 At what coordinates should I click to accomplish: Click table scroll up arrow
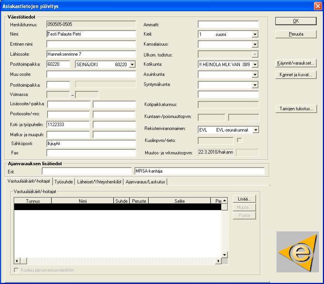pos(224,200)
